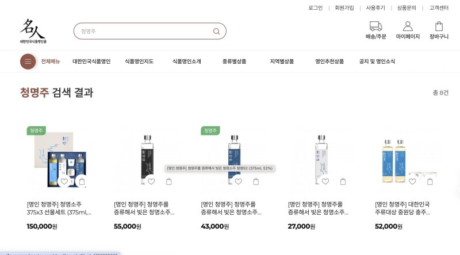Toggle wishlist heart on 150,000원 gift set

(64, 181)
